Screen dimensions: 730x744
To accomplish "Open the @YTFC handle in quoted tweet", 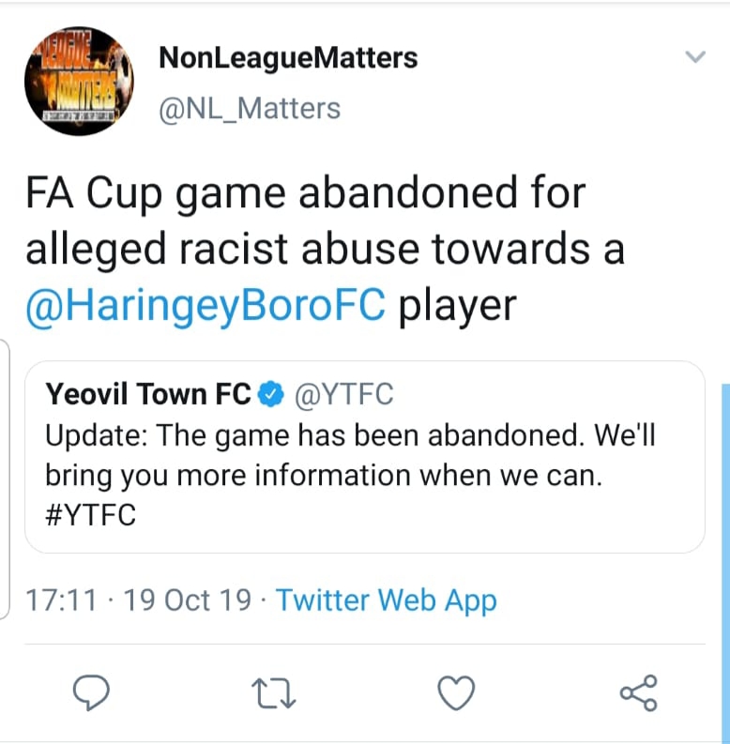I will click(x=344, y=394).
